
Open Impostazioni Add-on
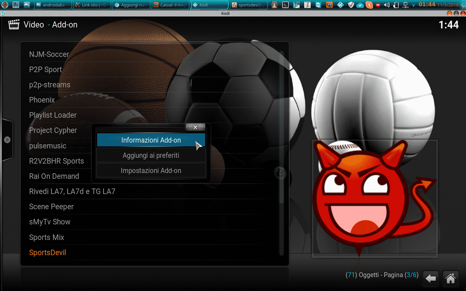151,170
